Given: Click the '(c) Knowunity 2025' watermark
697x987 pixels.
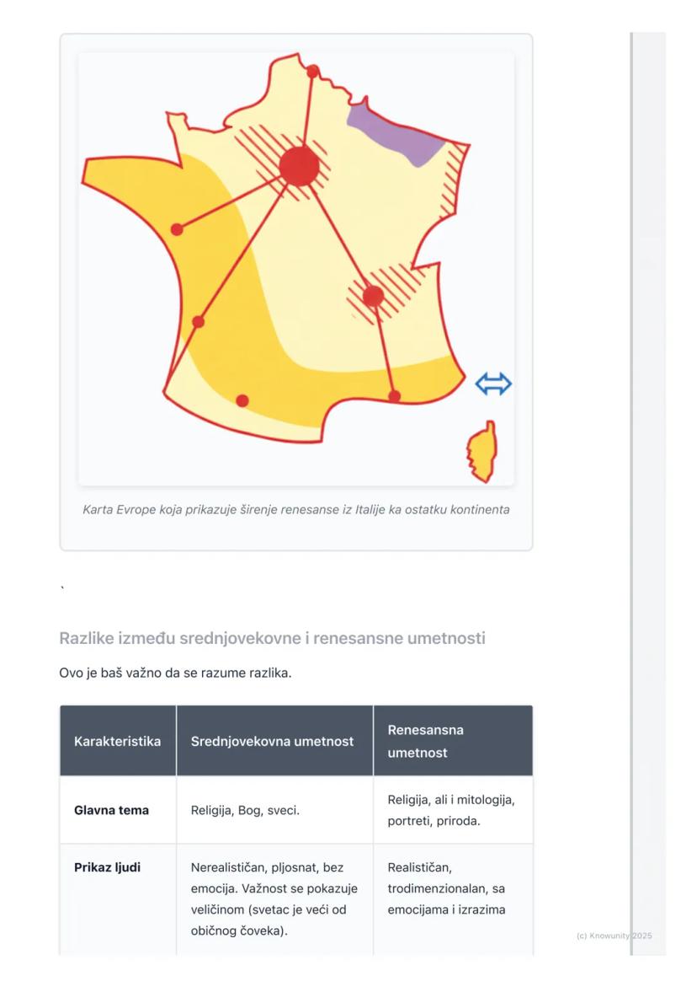Looking at the screenshot, I should point(614,936).
